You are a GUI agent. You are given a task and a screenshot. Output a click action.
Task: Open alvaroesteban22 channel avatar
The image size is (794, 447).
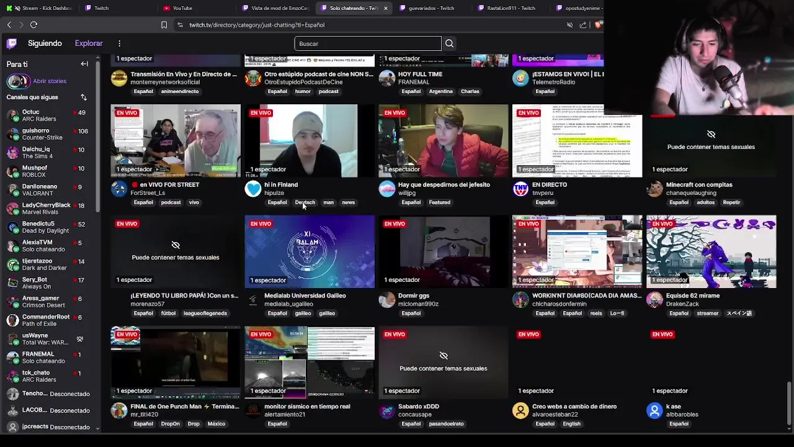[521, 410]
